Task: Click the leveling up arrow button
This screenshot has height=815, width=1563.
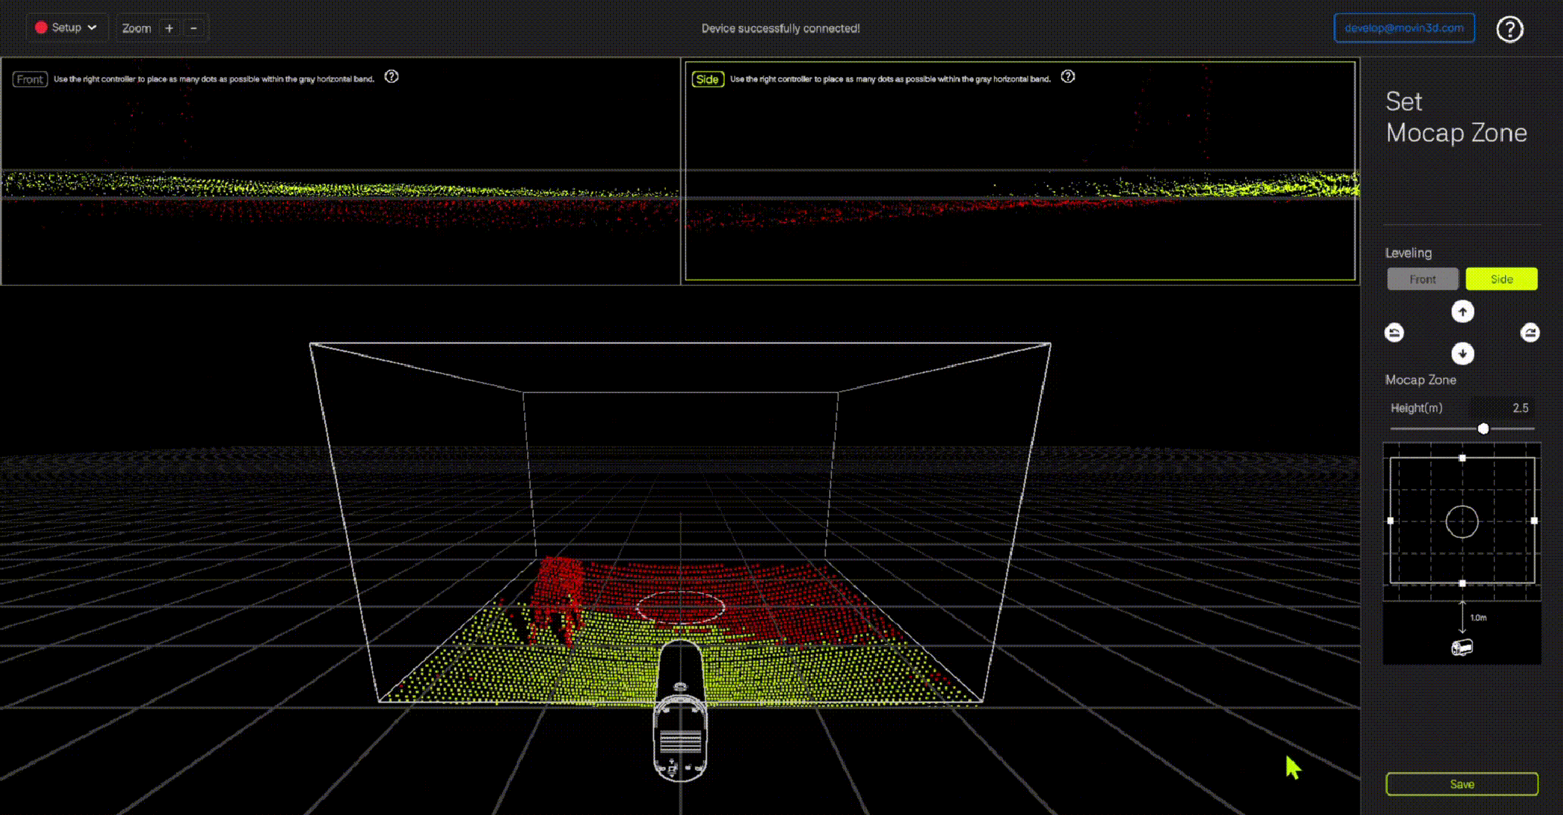Action: [1463, 312]
